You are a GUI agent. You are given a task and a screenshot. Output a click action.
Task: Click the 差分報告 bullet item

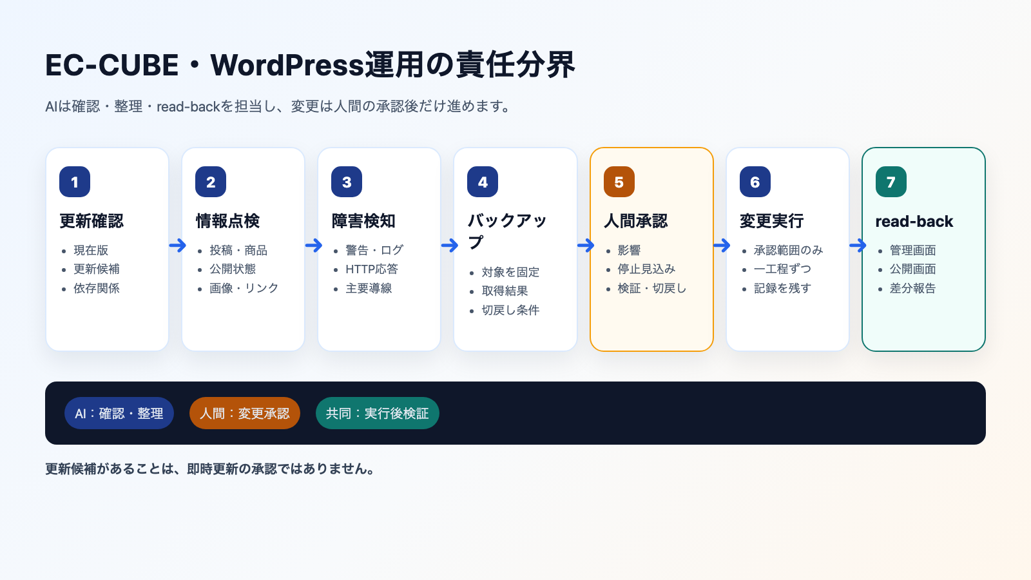pos(913,288)
